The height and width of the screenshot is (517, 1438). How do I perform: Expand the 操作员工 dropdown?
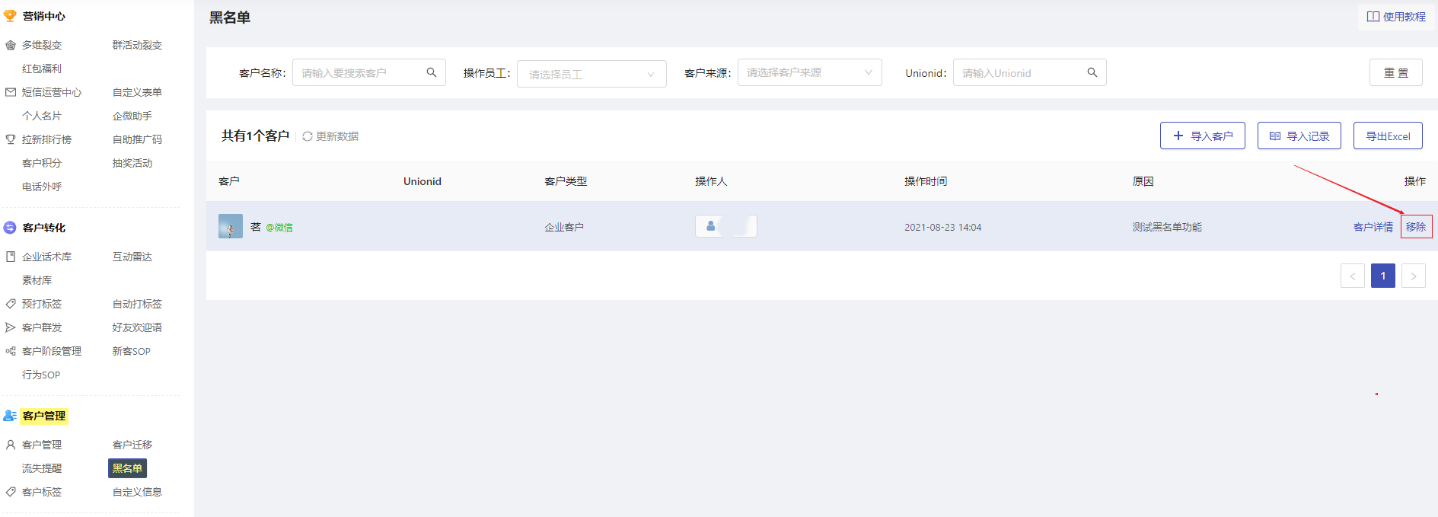tap(591, 74)
